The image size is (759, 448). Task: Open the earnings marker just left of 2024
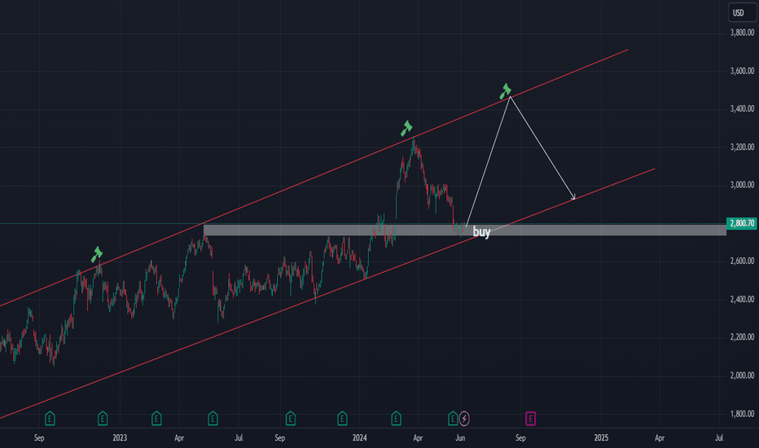pos(342,418)
